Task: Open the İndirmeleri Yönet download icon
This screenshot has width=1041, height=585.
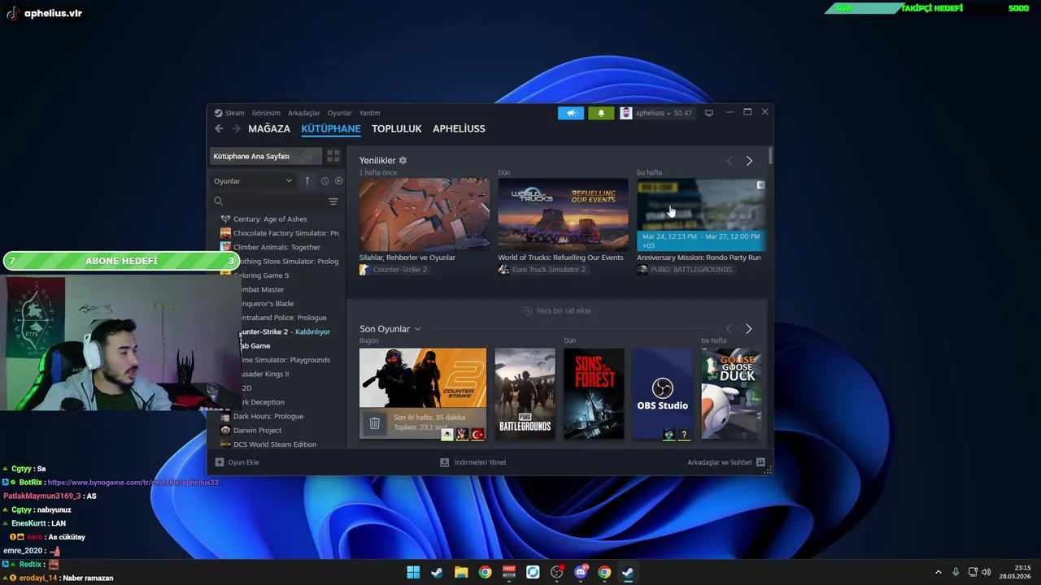Action: click(445, 462)
